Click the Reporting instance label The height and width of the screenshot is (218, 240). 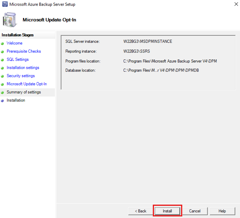pos(81,51)
